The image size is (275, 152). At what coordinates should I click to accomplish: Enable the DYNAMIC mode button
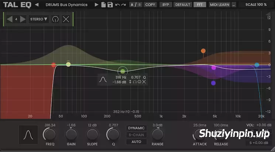136,128
